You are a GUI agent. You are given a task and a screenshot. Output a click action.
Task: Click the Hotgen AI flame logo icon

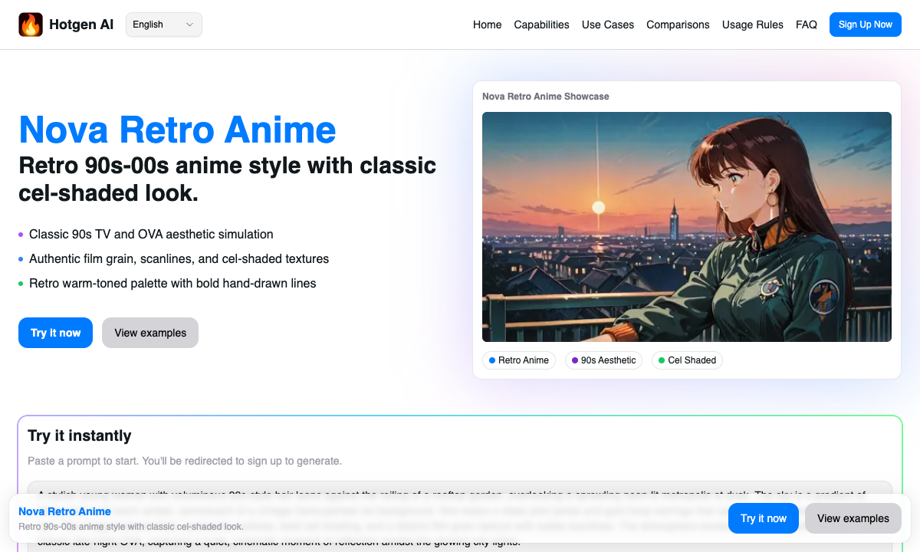(31, 24)
